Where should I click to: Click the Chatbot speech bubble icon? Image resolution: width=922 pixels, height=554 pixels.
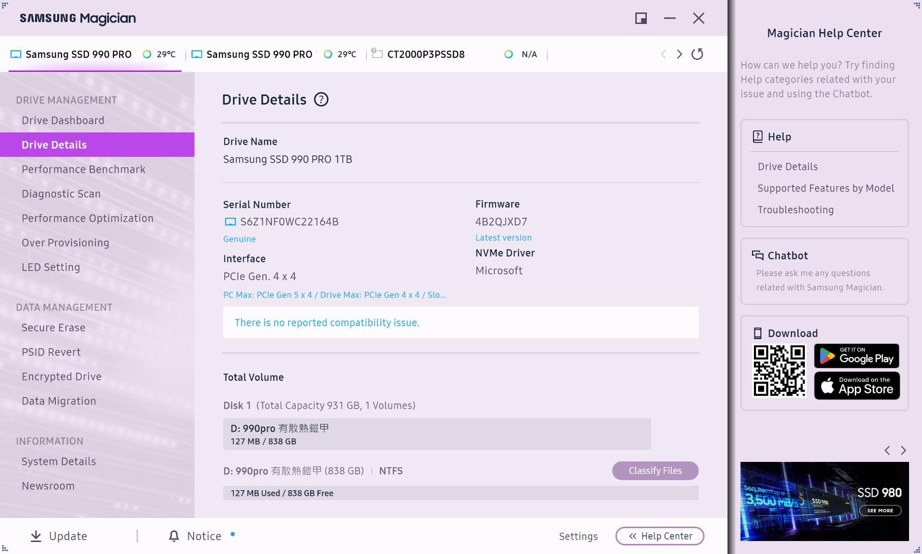click(758, 255)
